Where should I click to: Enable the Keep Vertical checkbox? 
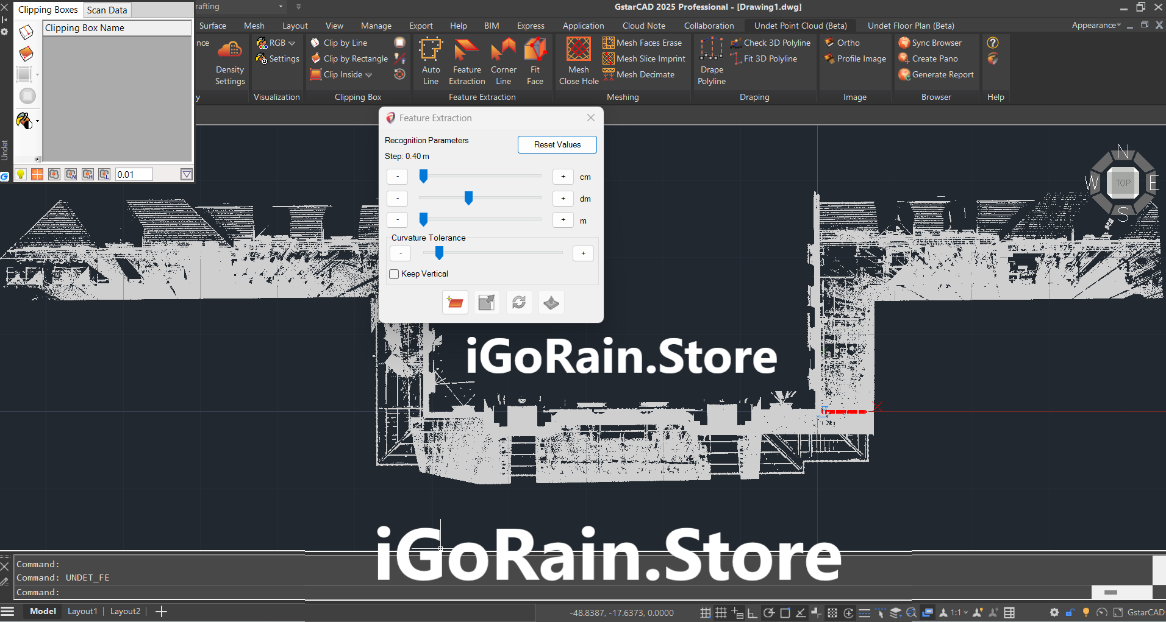point(393,274)
